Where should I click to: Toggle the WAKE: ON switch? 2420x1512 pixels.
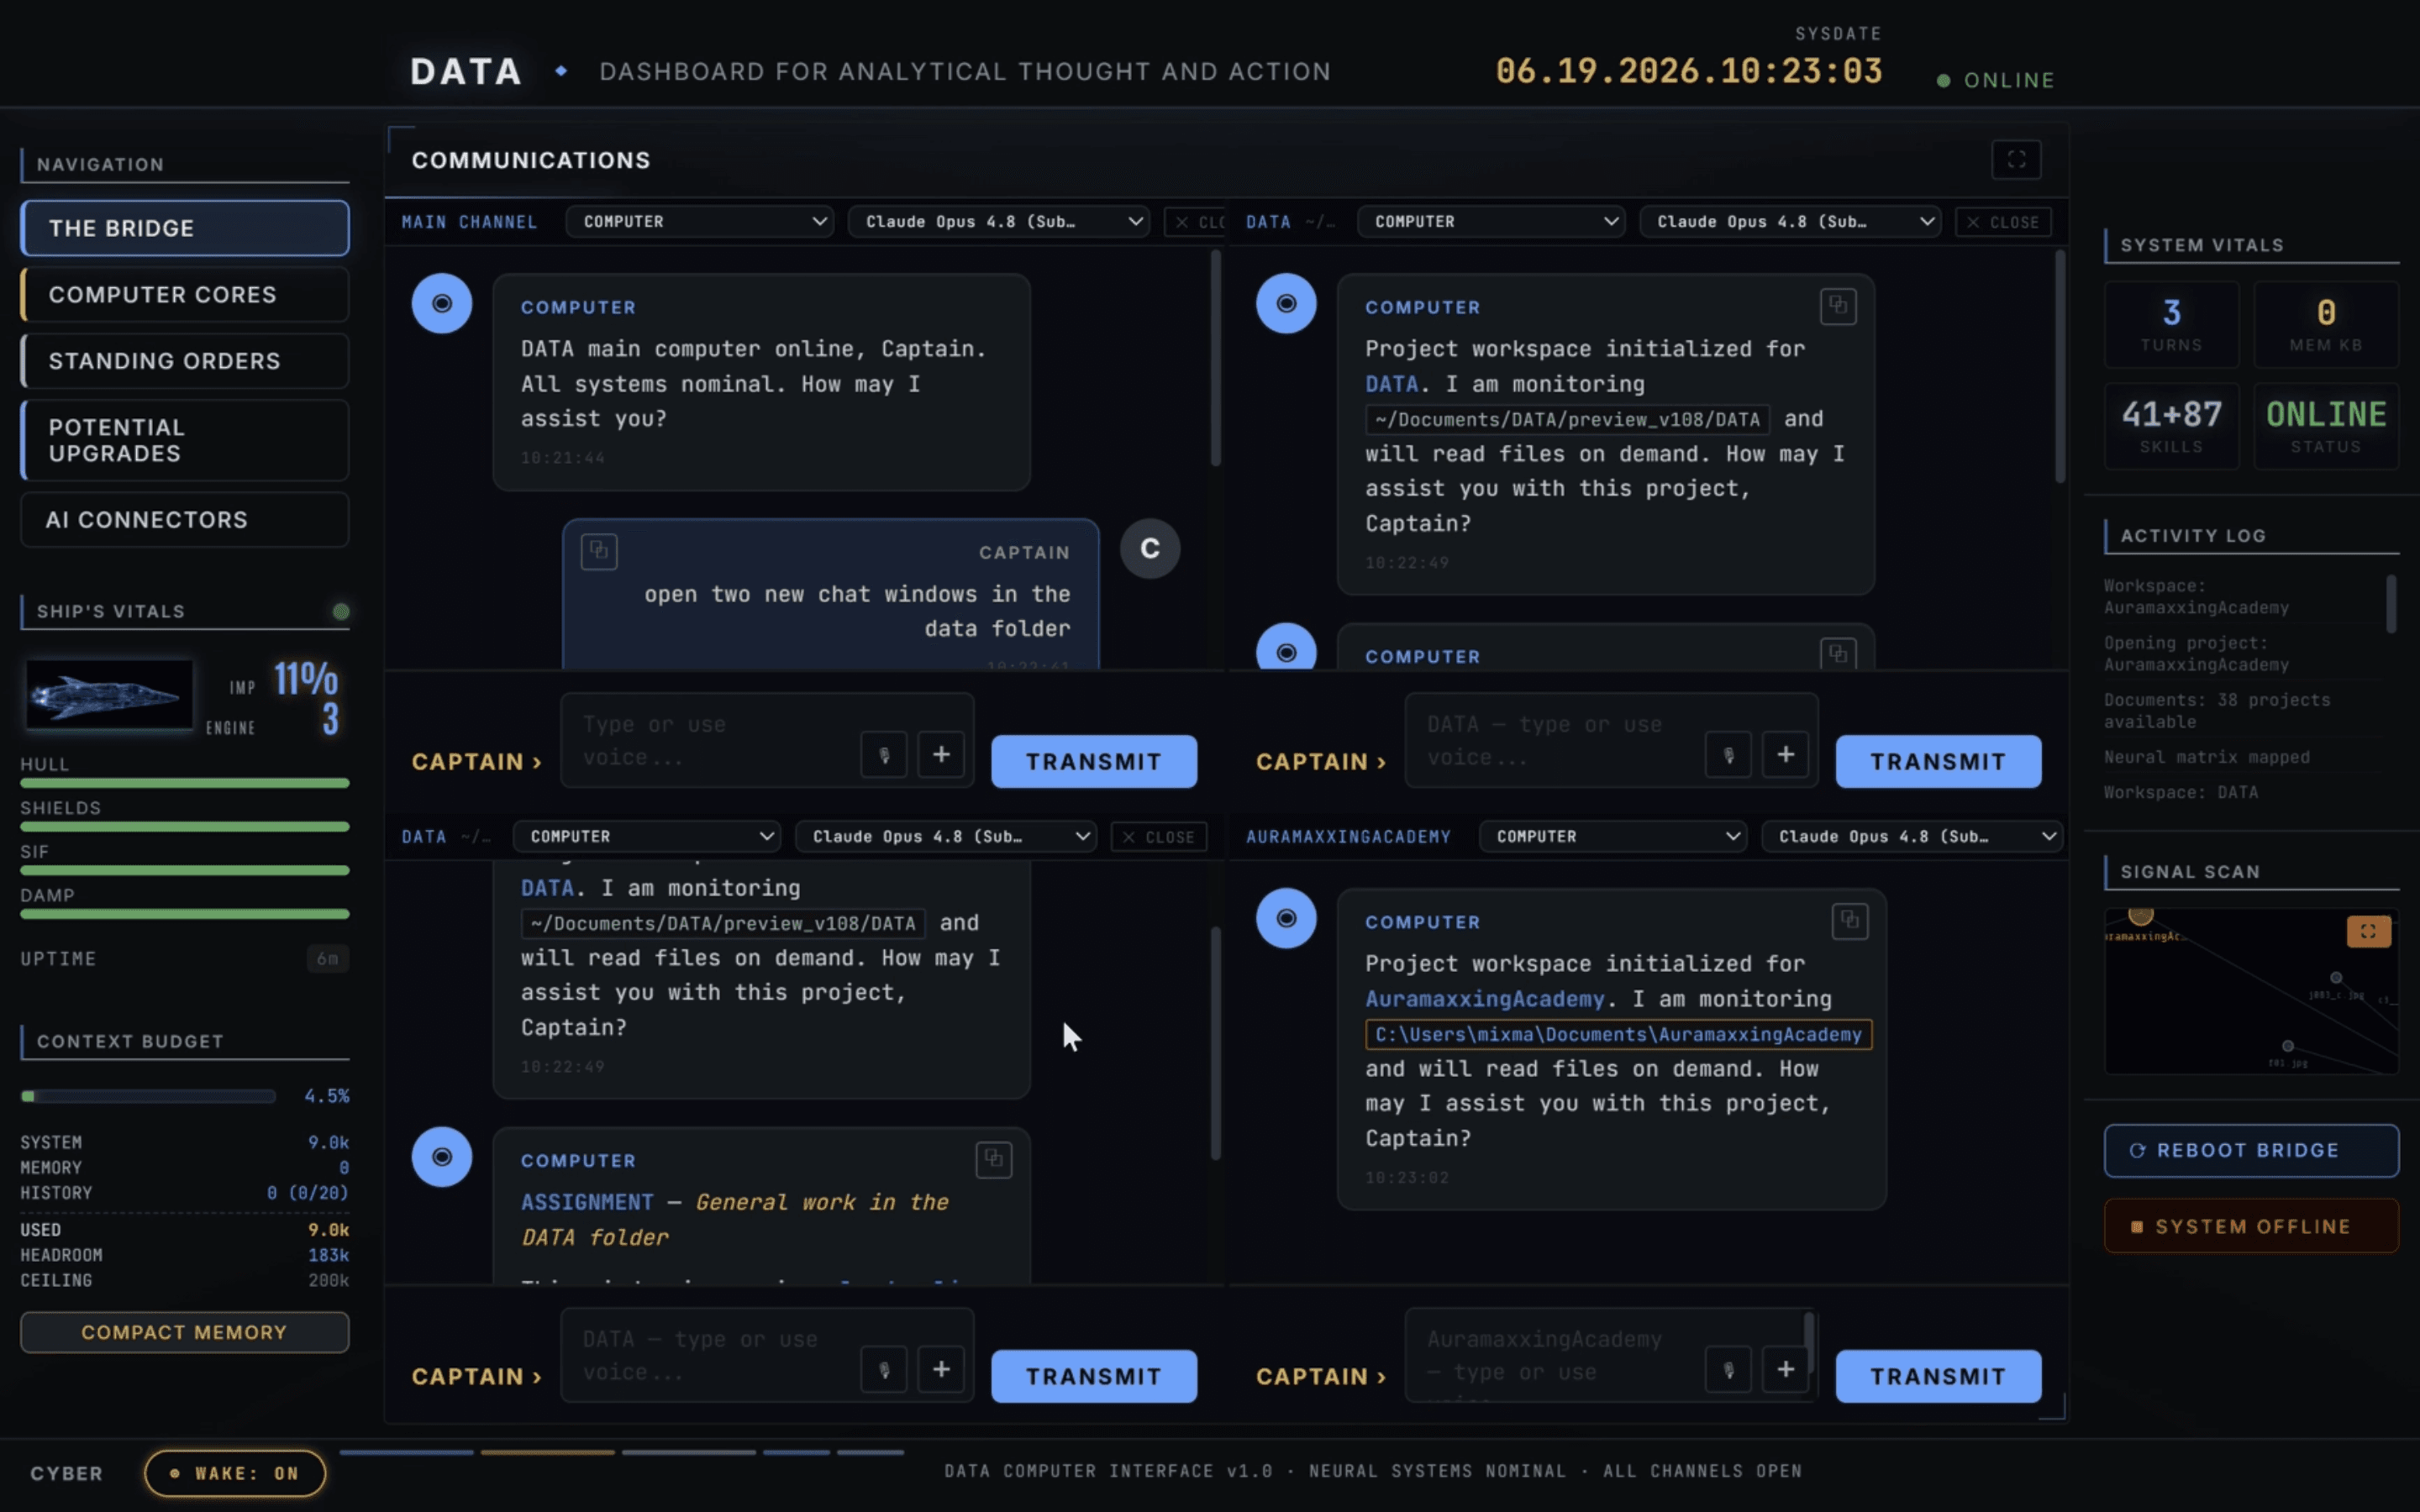pos(235,1473)
